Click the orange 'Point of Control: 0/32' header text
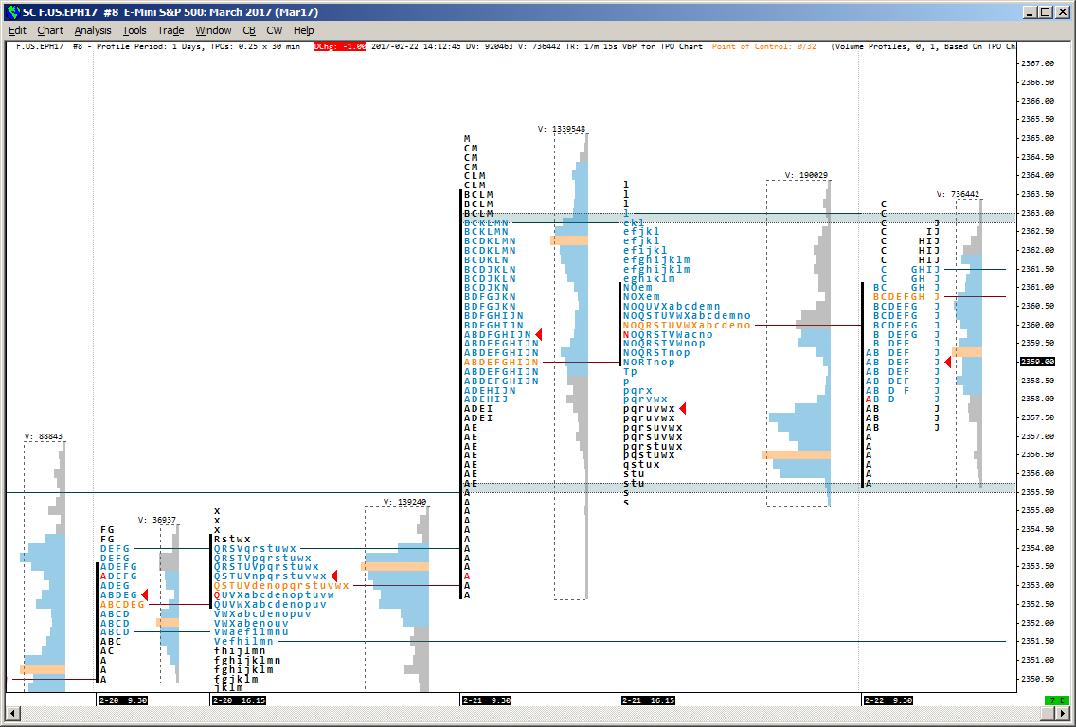The height and width of the screenshot is (727, 1076). coord(763,46)
